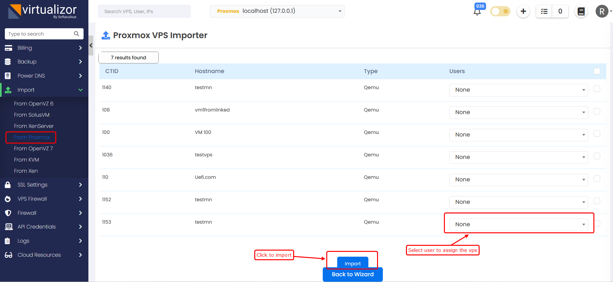
Task: Click the Hostname column header
Action: [x=210, y=71]
